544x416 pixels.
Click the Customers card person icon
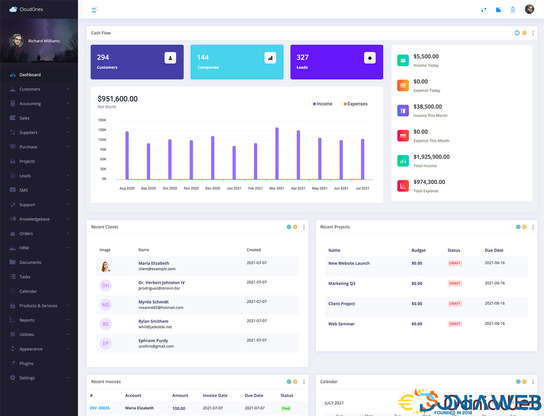(170, 58)
